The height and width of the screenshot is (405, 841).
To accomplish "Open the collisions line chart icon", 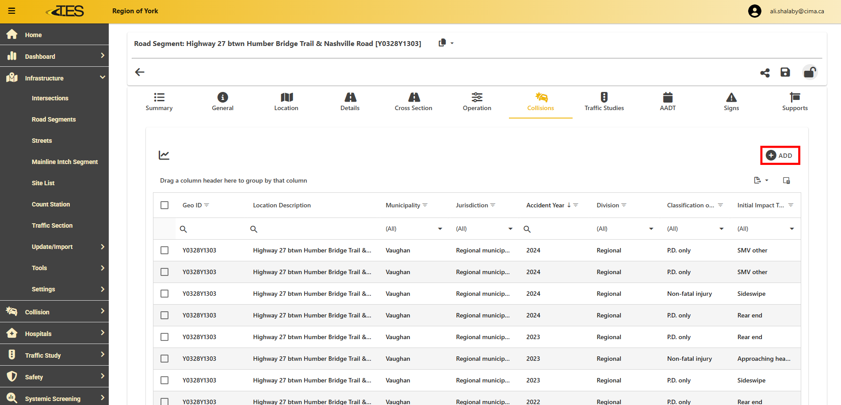I will point(164,155).
